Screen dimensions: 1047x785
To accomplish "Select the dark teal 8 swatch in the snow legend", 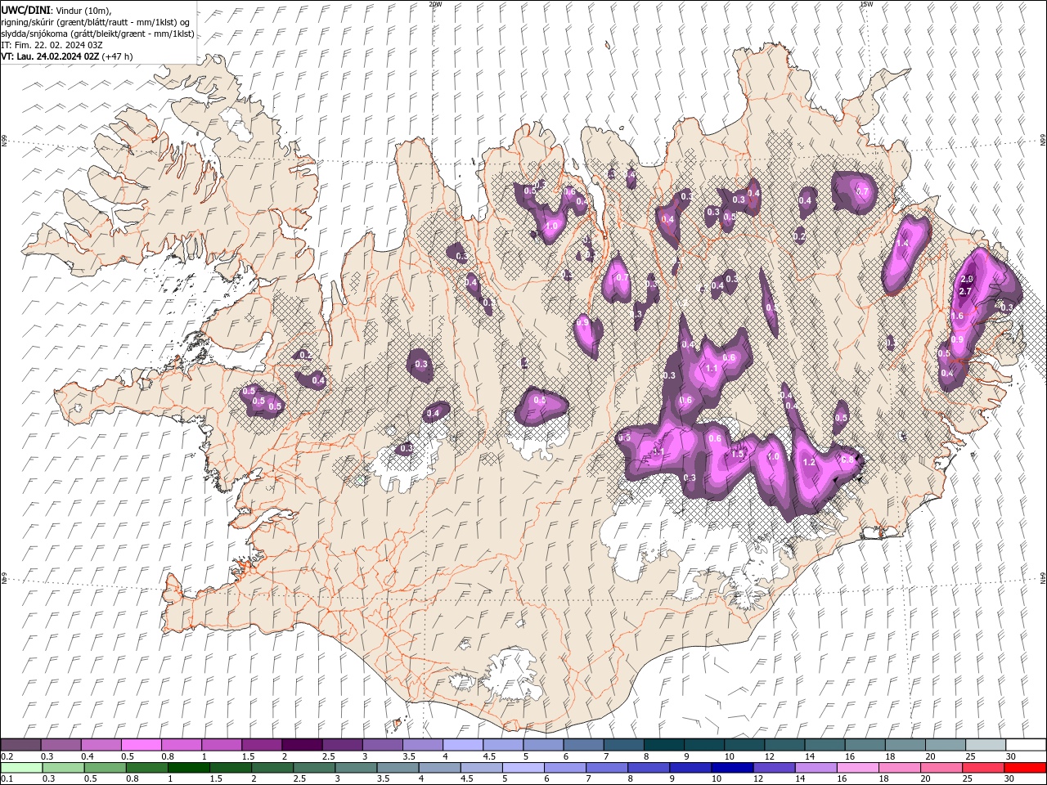I will [663, 745].
